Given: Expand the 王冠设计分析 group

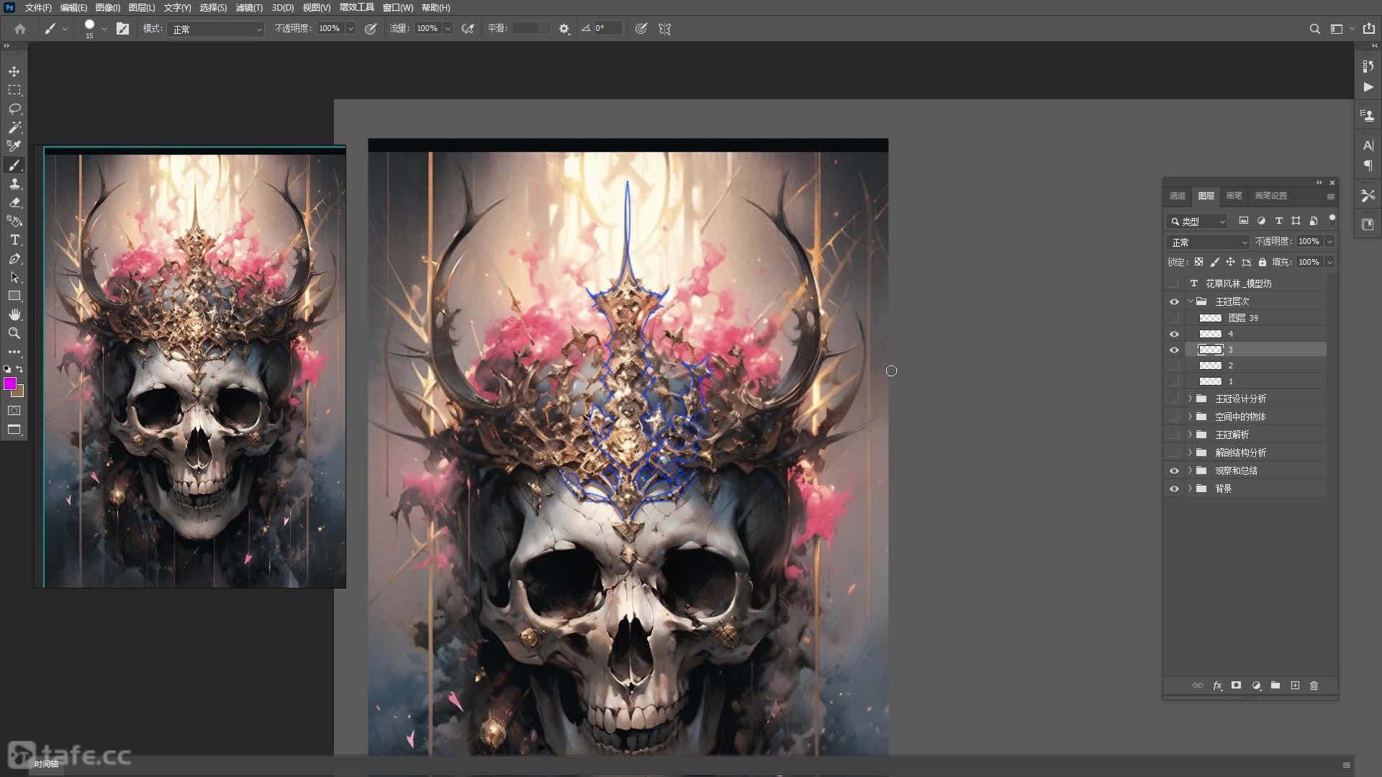Looking at the screenshot, I should (1190, 399).
